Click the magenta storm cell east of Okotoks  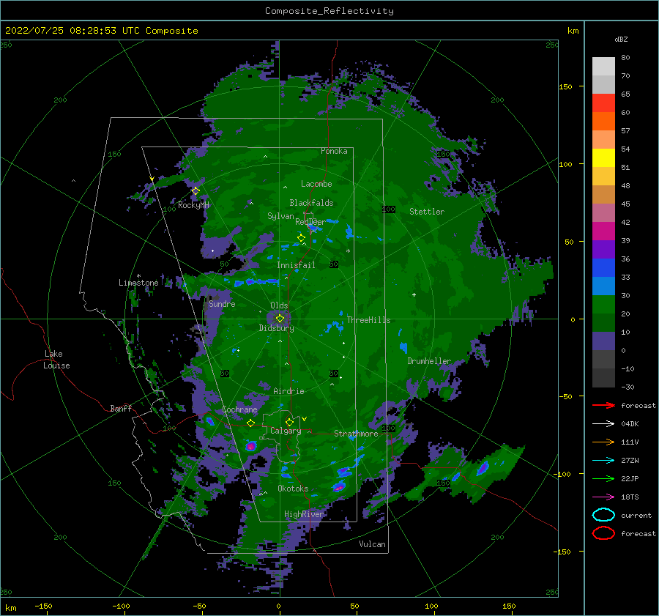[x=339, y=487]
